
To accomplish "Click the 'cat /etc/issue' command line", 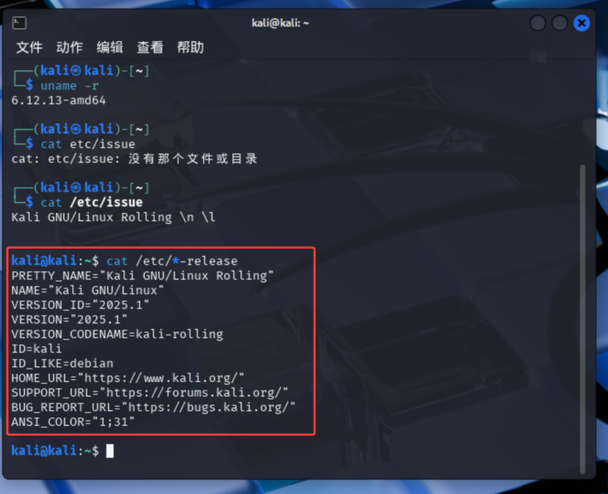I will 91,202.
